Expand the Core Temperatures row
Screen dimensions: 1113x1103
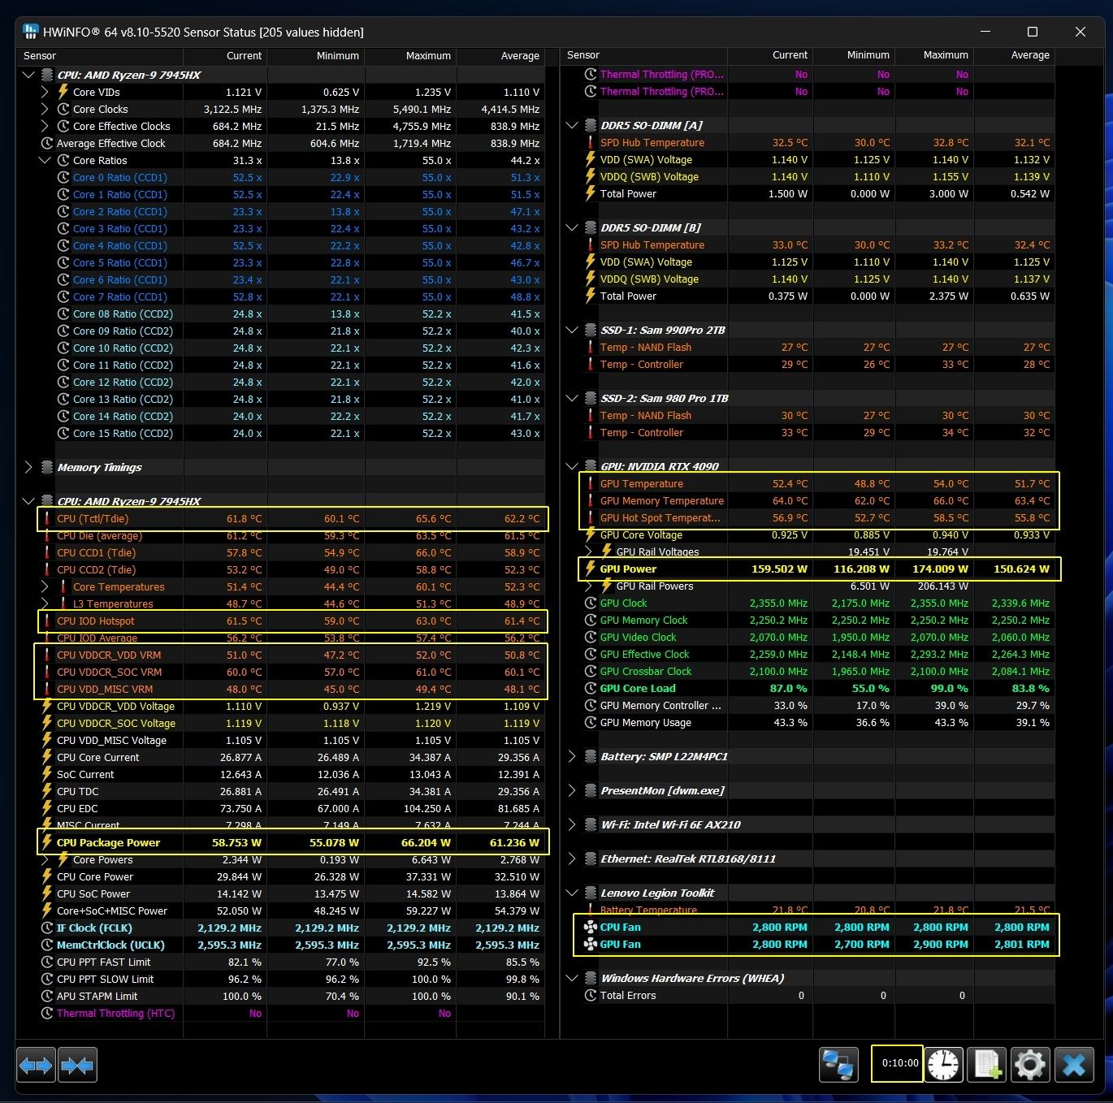coord(45,586)
